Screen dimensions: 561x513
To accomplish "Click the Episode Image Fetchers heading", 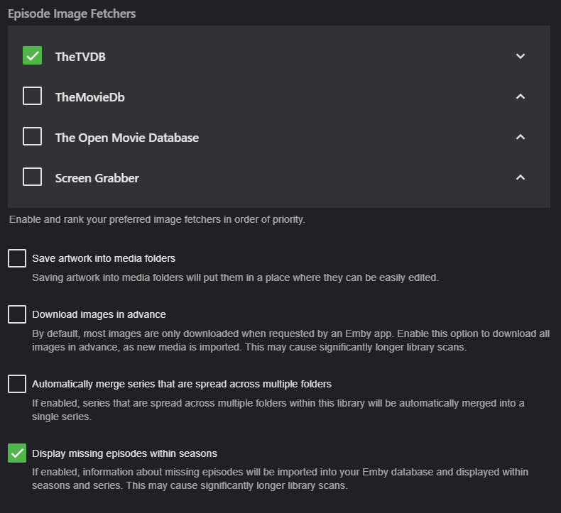I will pos(72,13).
